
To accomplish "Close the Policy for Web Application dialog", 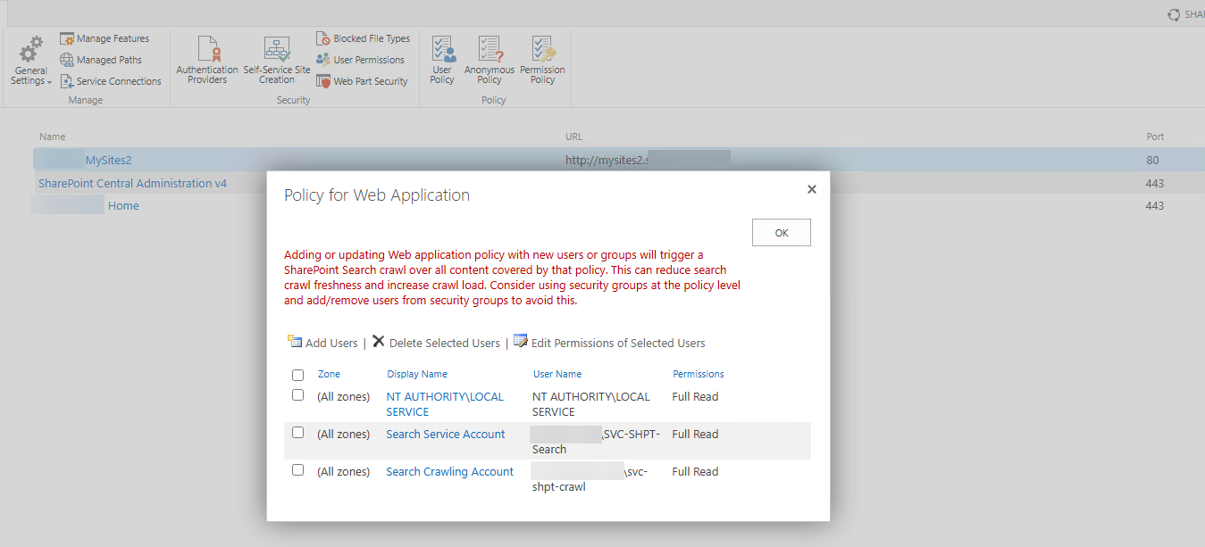I will [x=812, y=189].
